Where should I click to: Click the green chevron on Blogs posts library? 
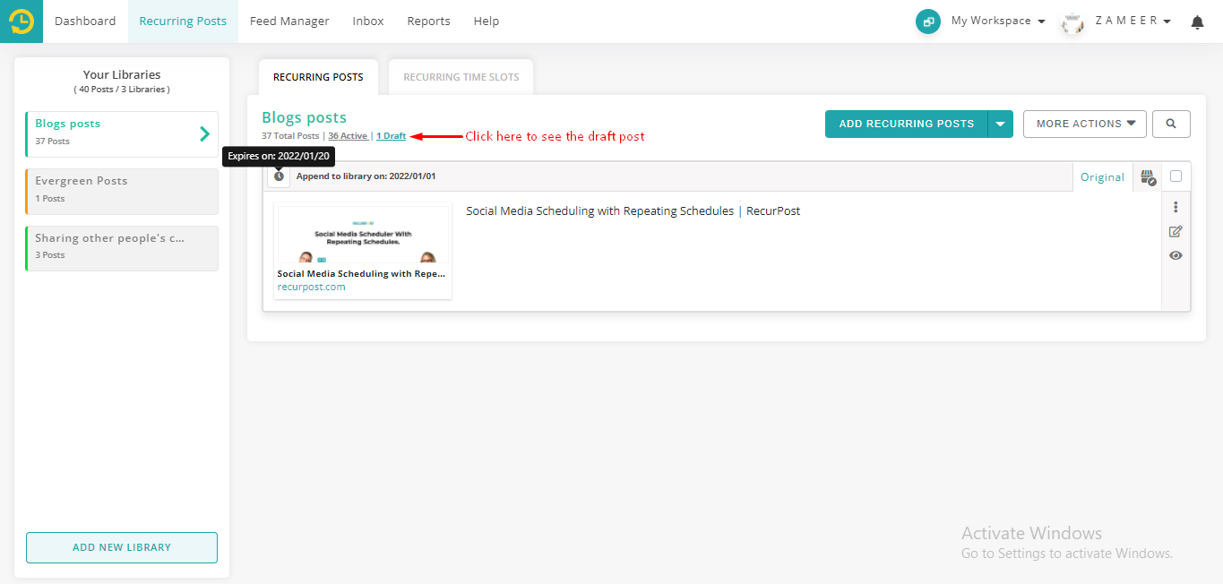tap(205, 134)
